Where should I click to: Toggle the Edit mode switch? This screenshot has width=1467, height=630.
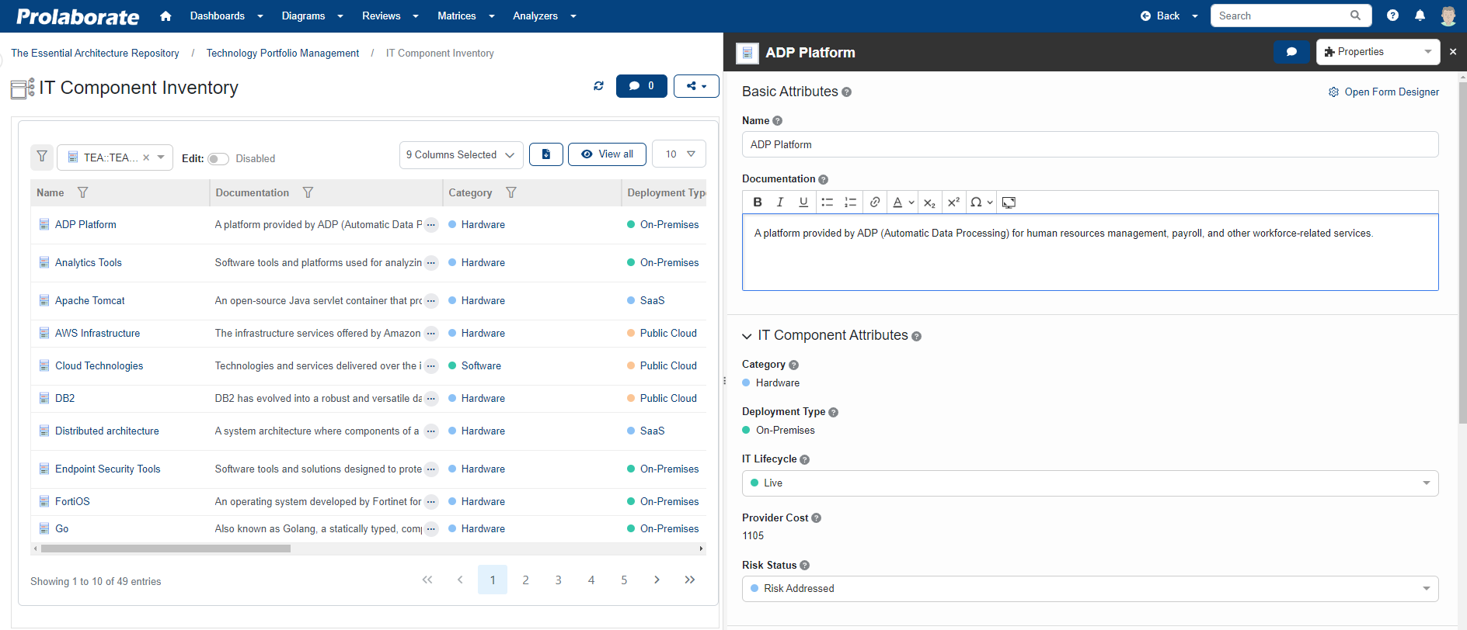tap(218, 159)
